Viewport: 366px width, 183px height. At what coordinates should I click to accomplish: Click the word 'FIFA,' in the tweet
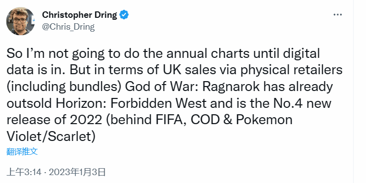(171, 120)
